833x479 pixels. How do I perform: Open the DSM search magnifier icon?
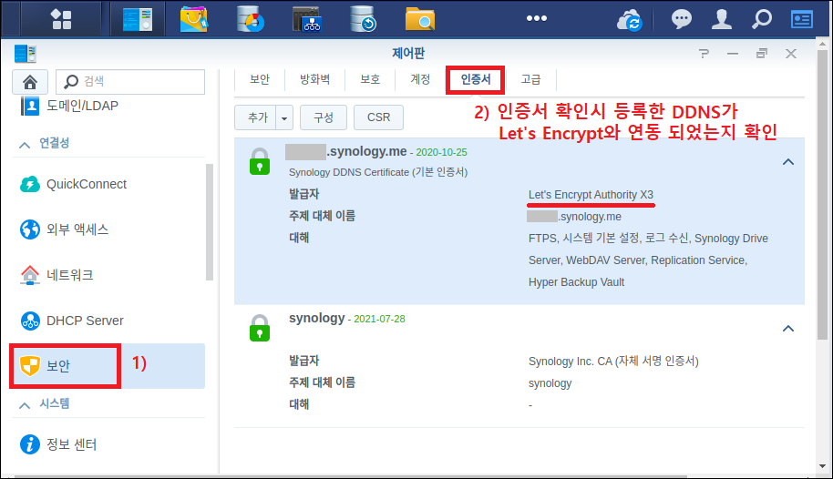click(x=762, y=19)
